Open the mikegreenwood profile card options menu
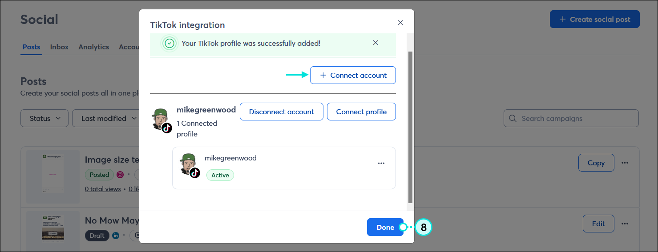 [x=381, y=163]
